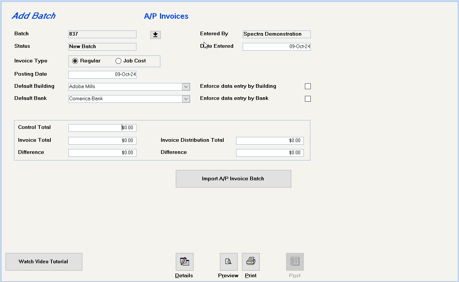The image size is (459, 282).
Task: Click the Post icon
Action: pyautogui.click(x=294, y=261)
